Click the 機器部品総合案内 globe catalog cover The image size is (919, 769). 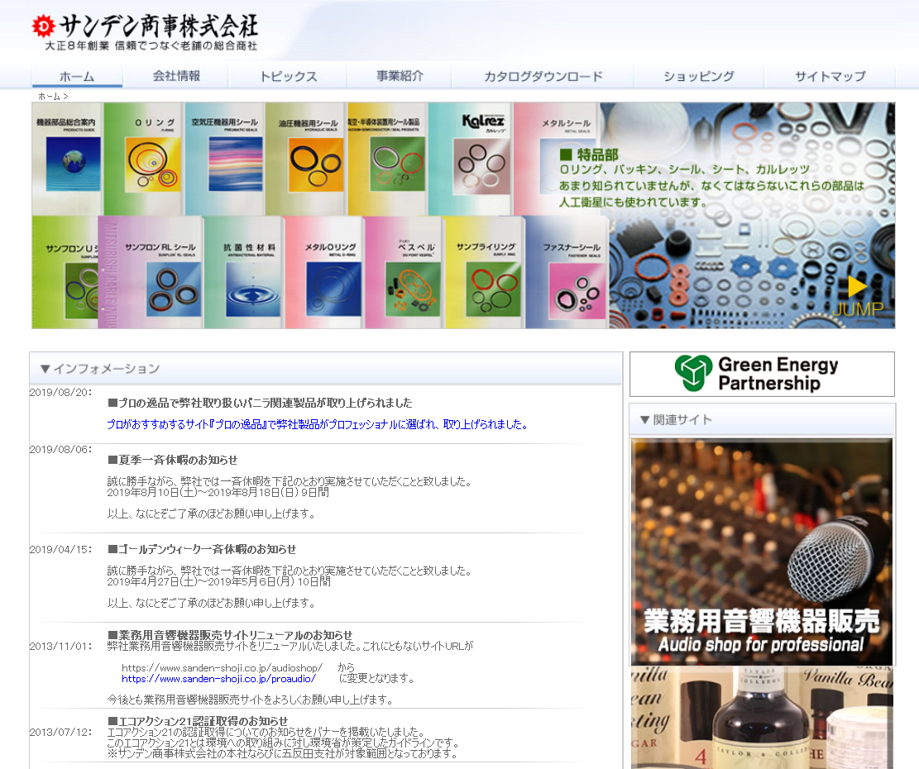(66, 160)
